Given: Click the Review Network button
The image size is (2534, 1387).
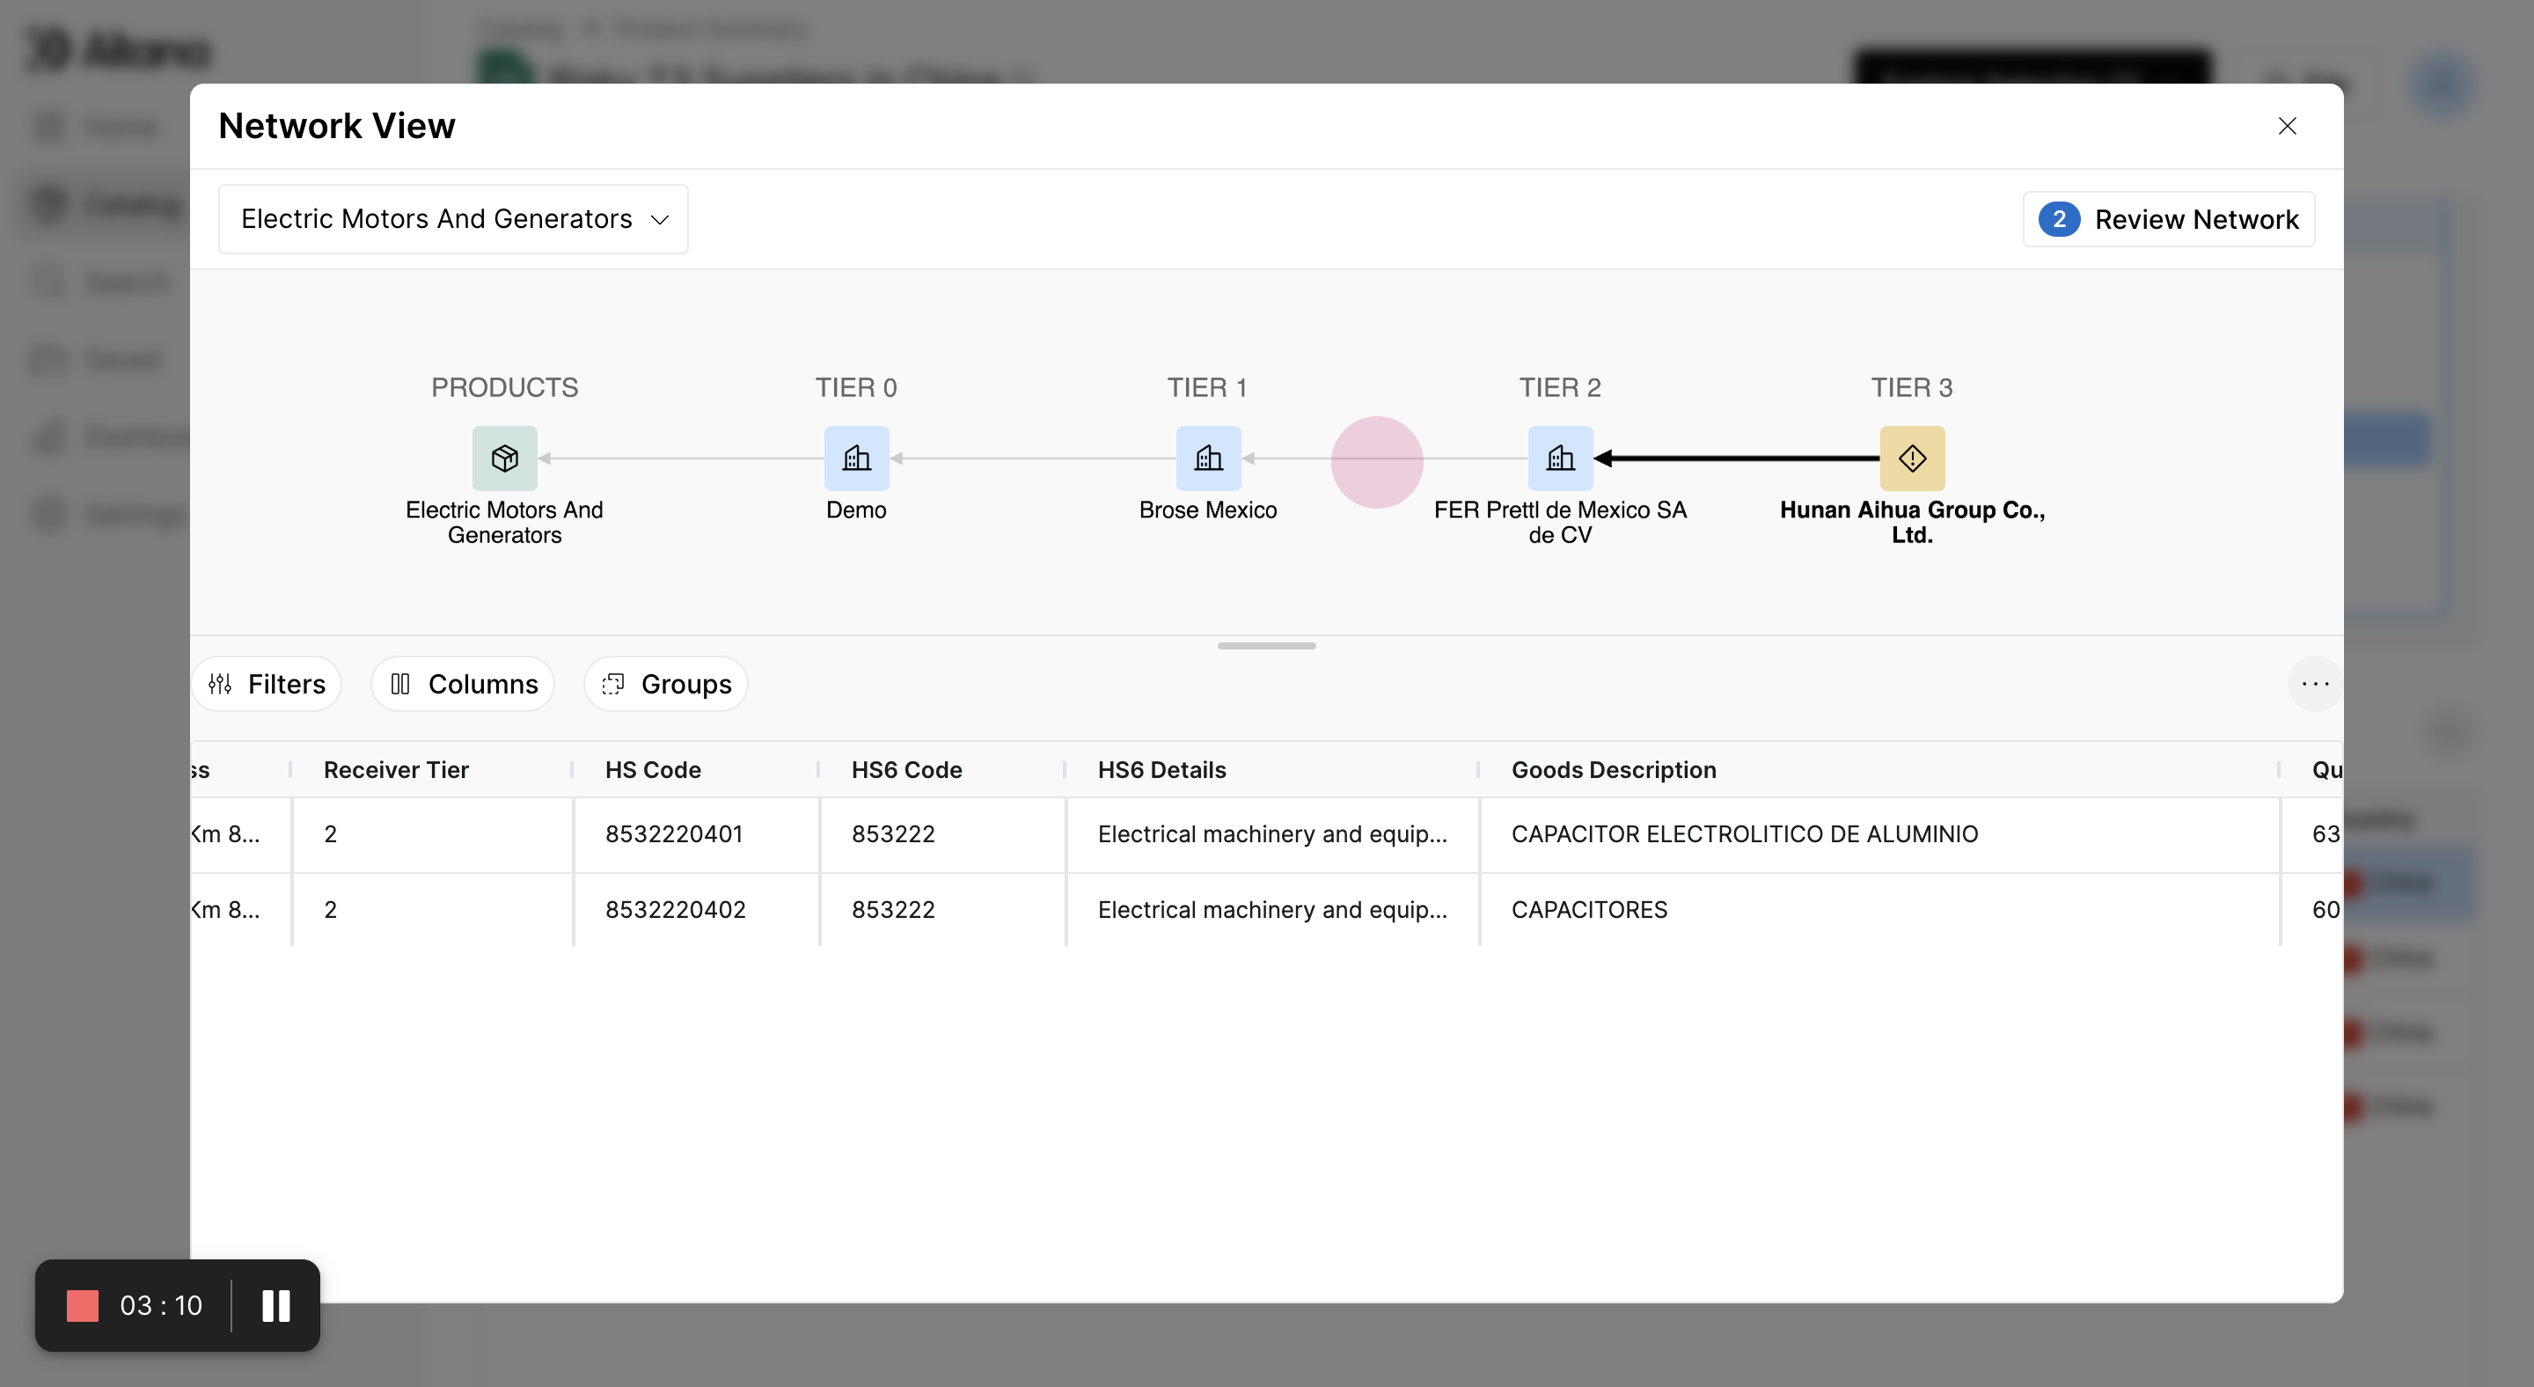Looking at the screenshot, I should [x=2168, y=218].
